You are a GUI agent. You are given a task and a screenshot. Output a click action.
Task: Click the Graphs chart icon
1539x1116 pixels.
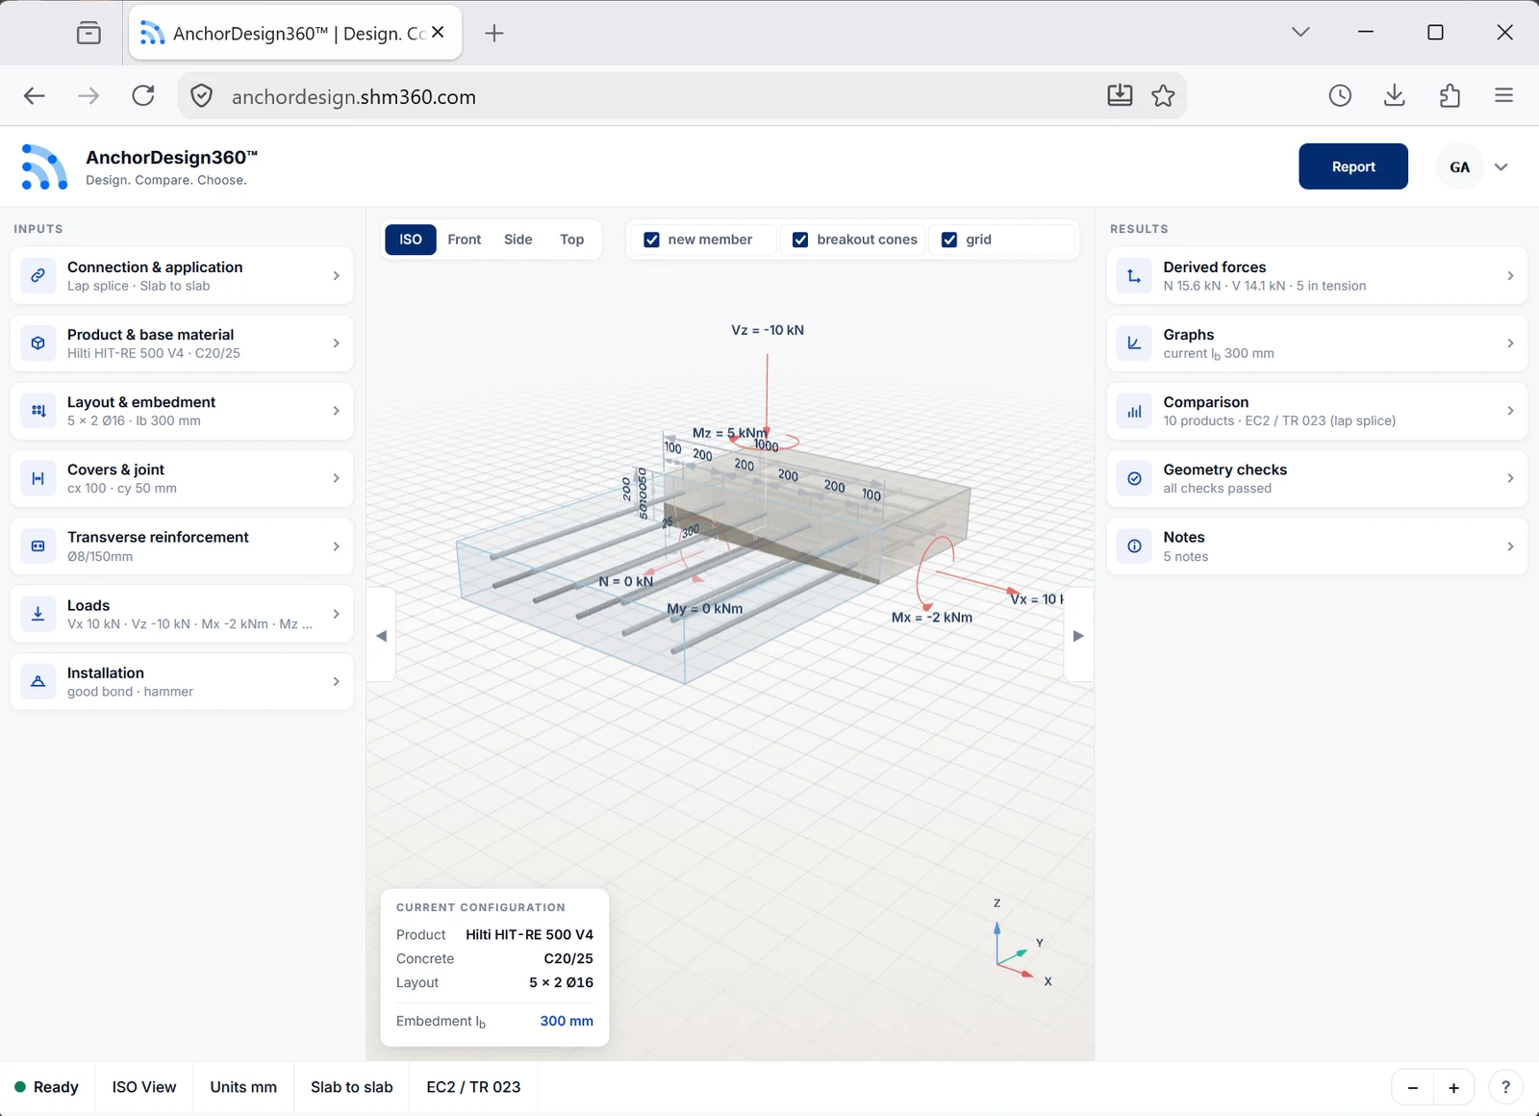click(x=1134, y=343)
